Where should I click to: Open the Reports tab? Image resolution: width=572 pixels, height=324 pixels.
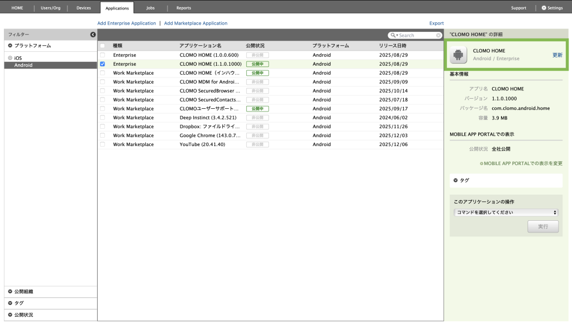[183, 8]
